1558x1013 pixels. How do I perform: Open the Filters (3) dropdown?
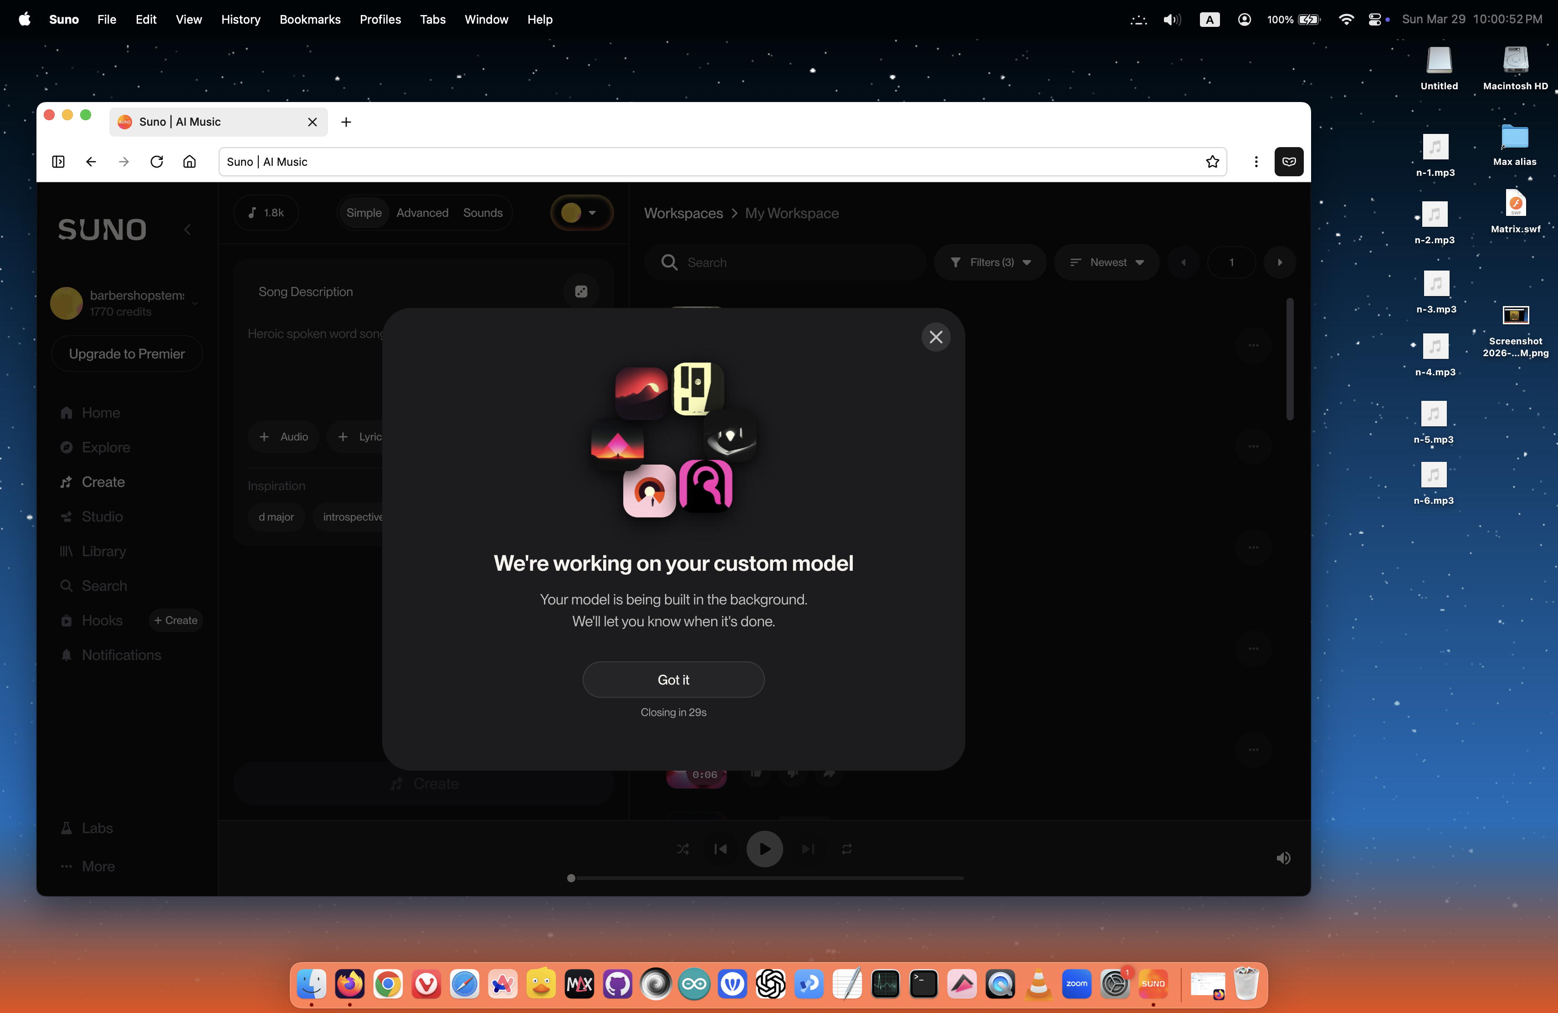pyautogui.click(x=990, y=262)
